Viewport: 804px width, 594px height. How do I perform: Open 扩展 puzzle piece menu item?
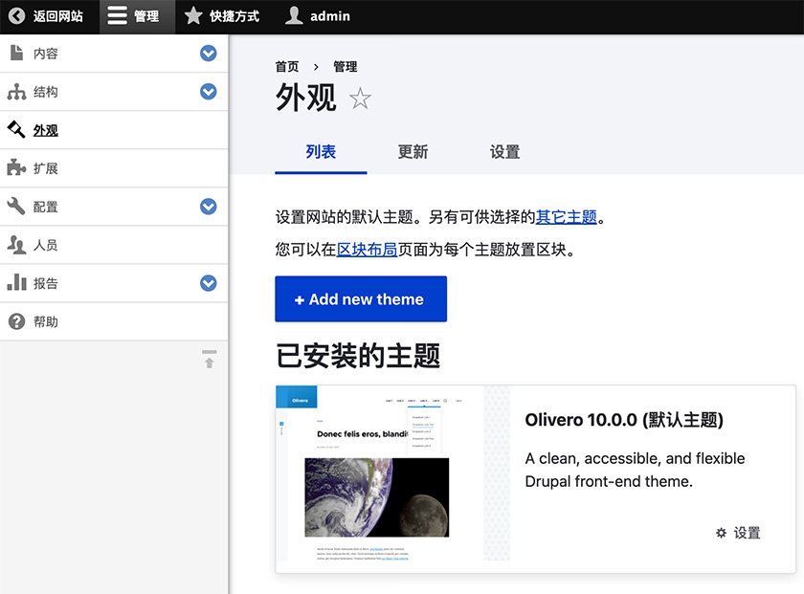pyautogui.click(x=45, y=168)
